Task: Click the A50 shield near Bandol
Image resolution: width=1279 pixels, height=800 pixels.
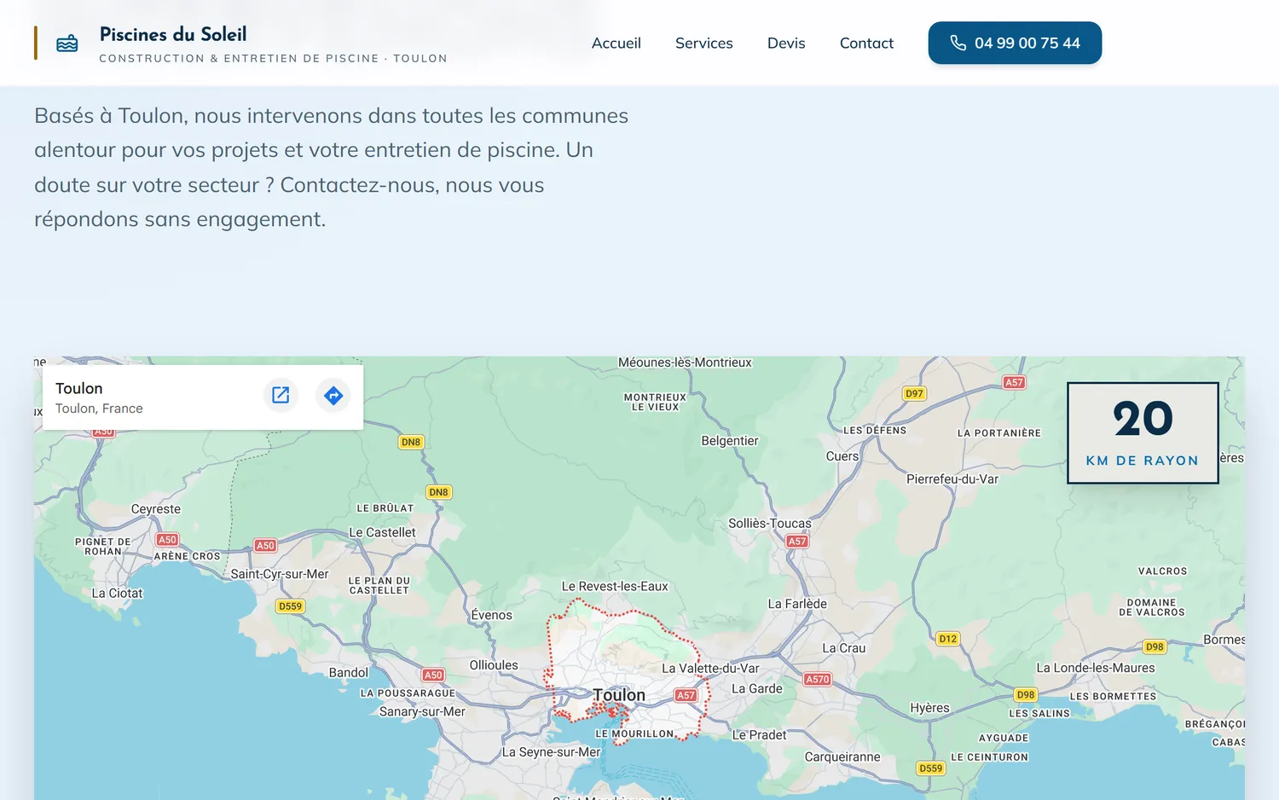Action: pos(433,675)
